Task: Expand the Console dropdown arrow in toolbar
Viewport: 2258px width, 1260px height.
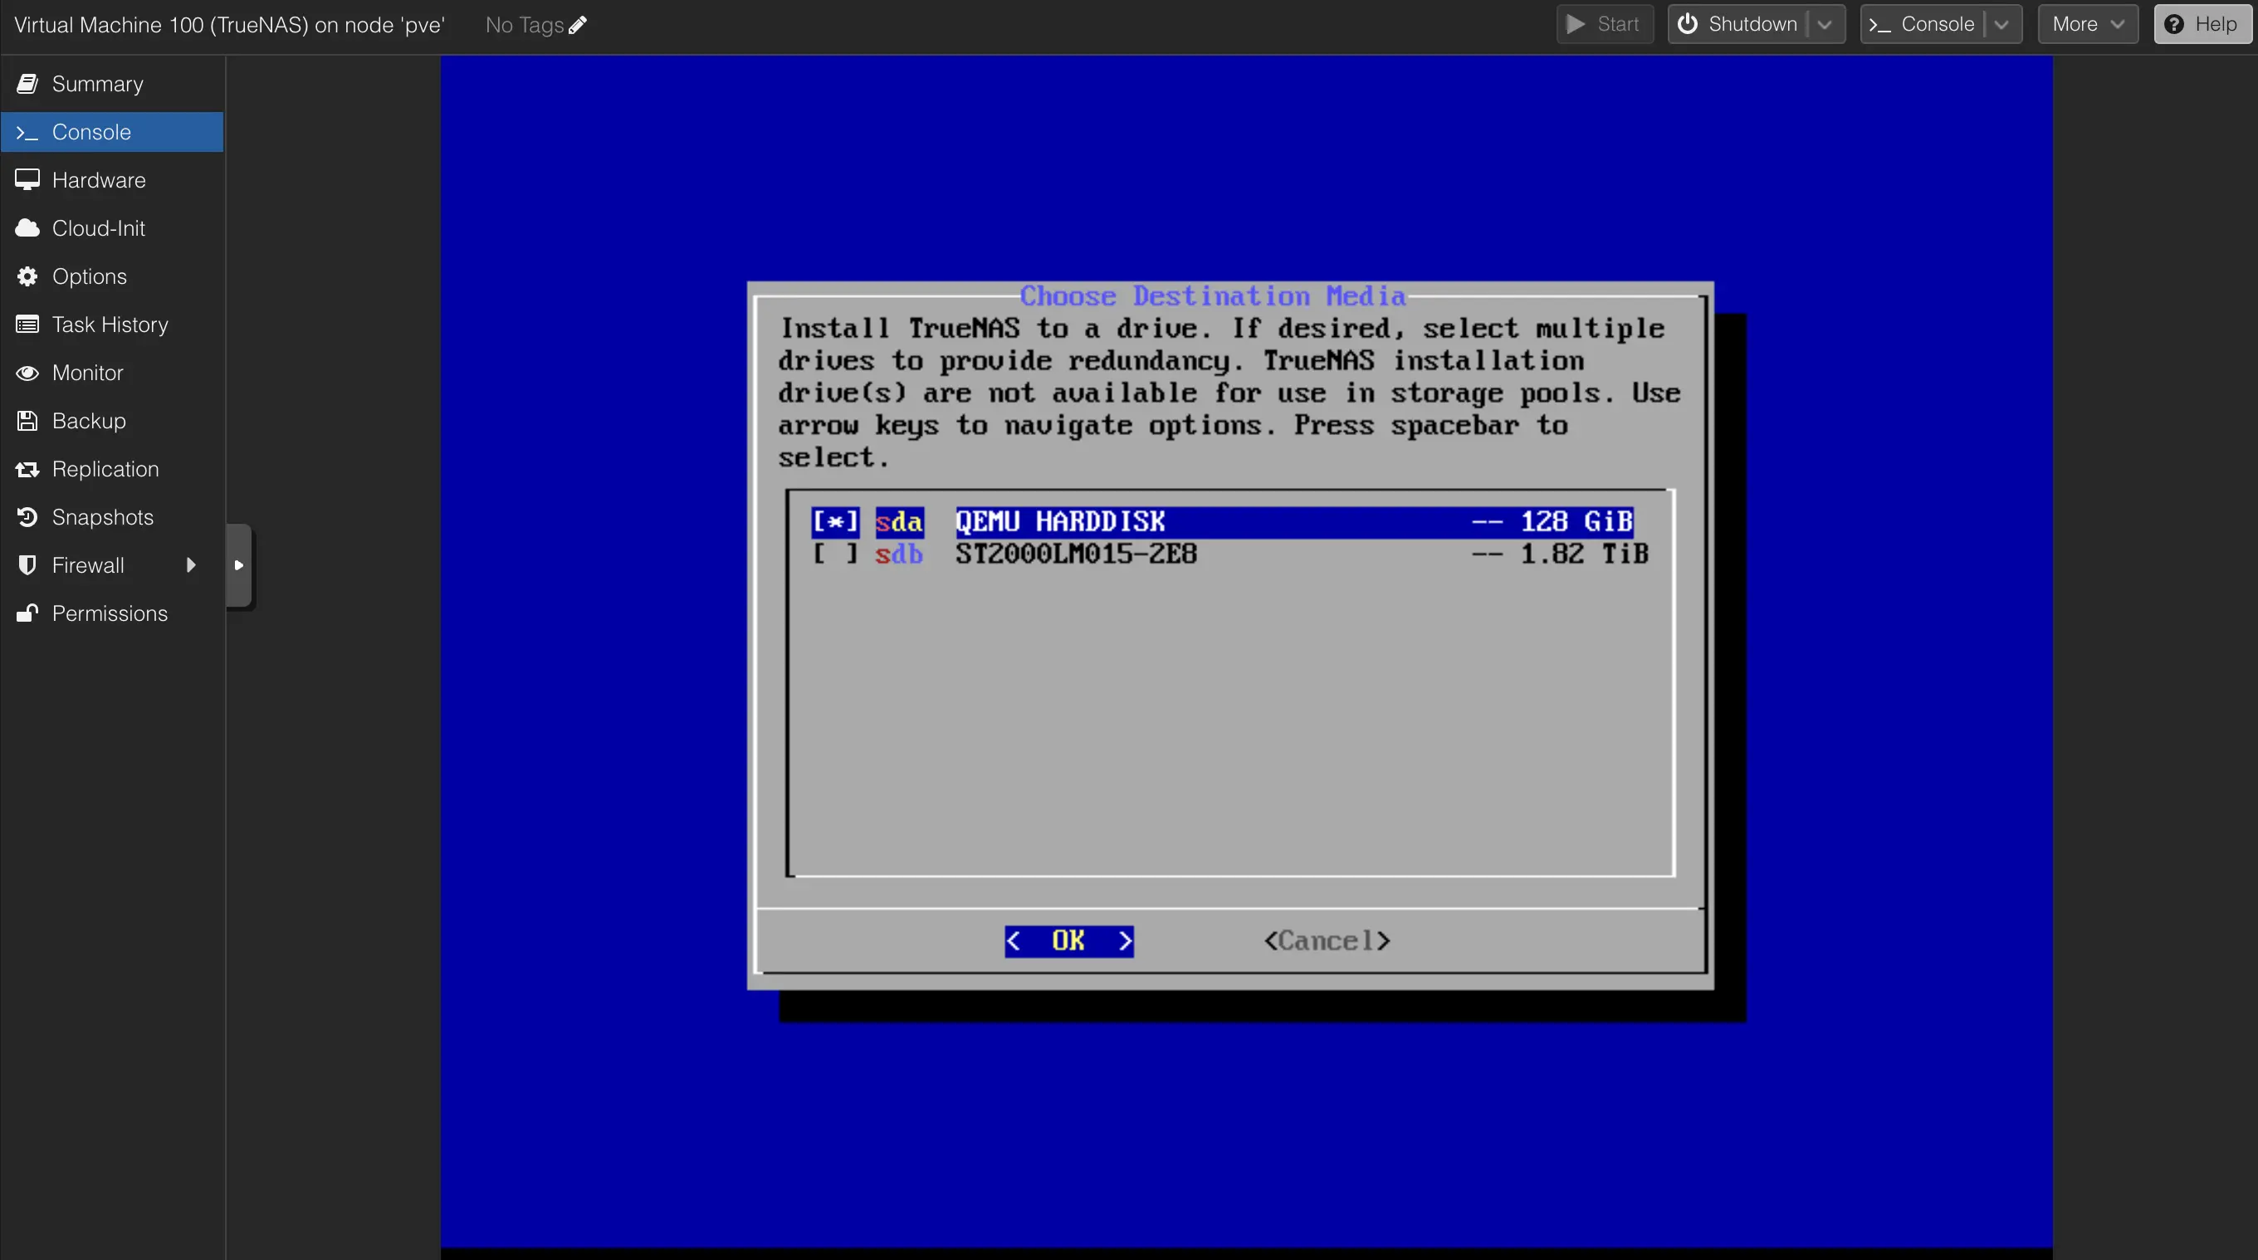Action: [2001, 25]
